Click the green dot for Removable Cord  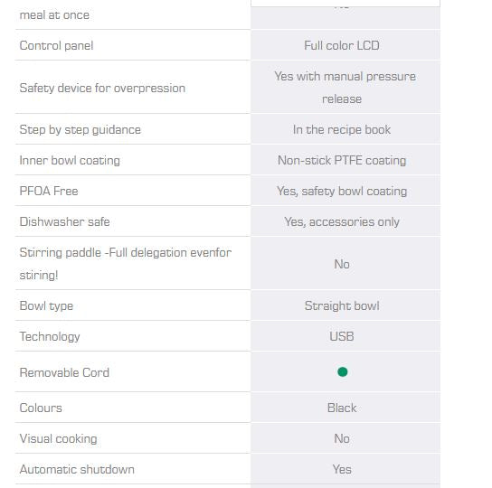point(343,372)
